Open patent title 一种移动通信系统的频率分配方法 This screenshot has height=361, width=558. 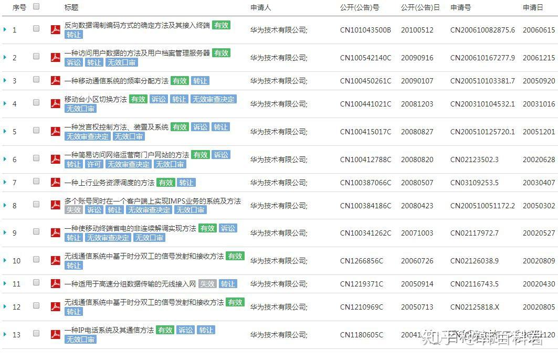(117, 81)
